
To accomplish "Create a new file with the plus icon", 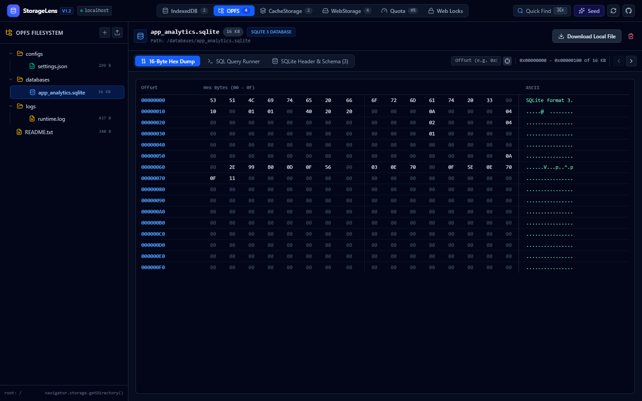I will point(105,33).
